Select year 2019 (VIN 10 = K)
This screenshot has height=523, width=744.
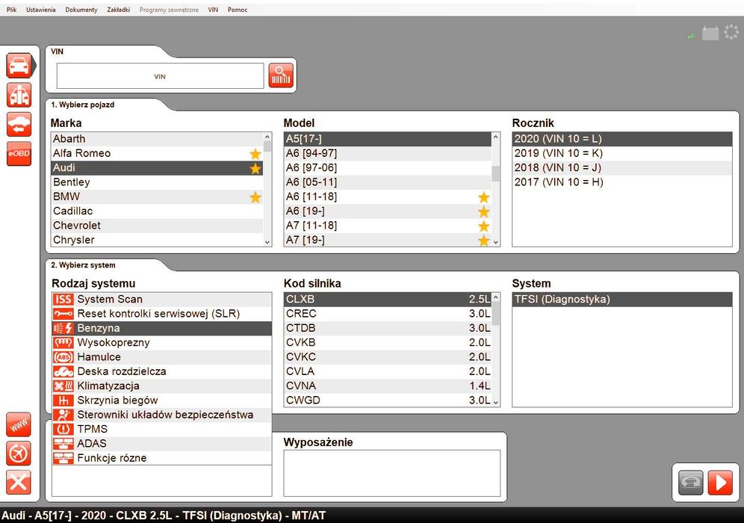pos(622,153)
